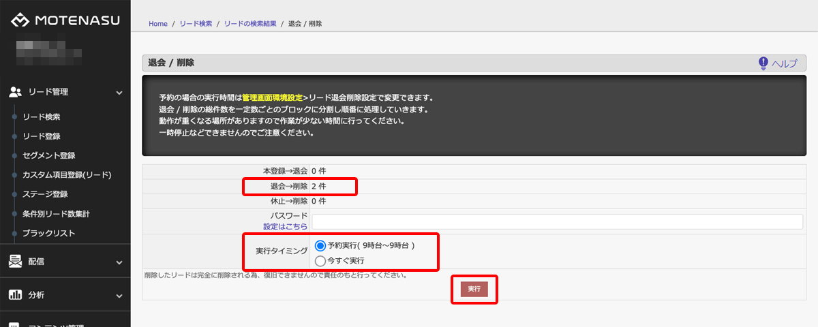Collapse the リード管理 section chevron
The height and width of the screenshot is (327, 818).
coord(119,92)
